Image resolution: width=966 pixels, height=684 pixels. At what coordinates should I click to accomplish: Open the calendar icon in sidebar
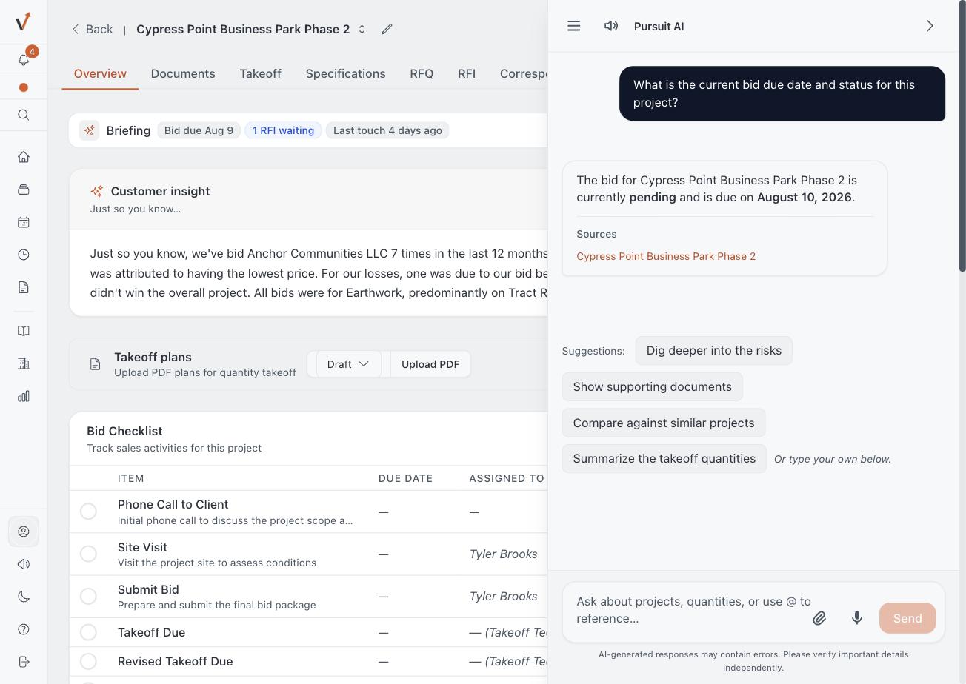(x=24, y=222)
